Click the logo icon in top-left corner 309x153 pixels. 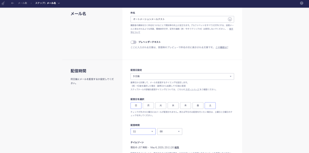tap(3, 3)
